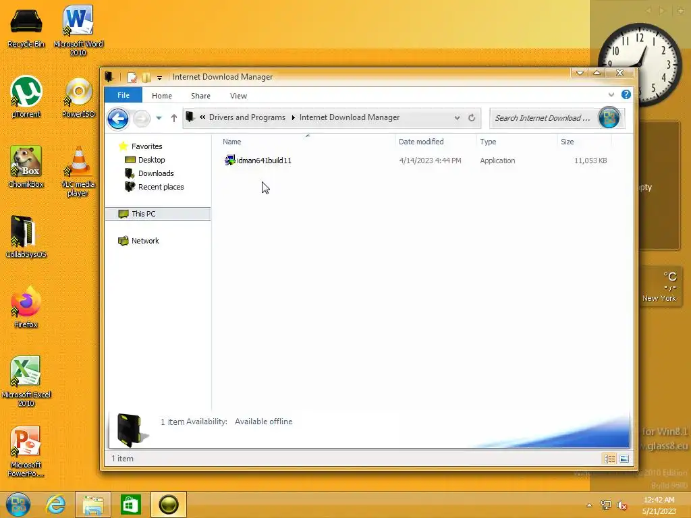Click the Internet Download Manager breadcrumb

pyautogui.click(x=350, y=117)
